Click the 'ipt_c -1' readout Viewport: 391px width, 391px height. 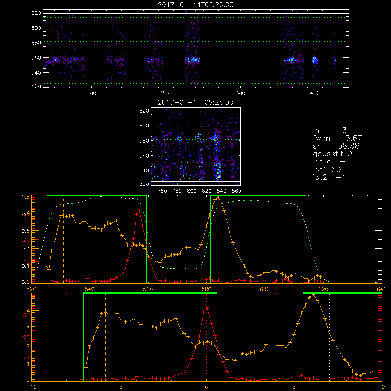[331, 162]
